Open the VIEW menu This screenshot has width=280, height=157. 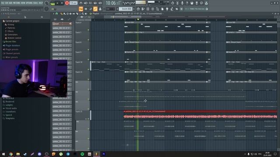23,3
